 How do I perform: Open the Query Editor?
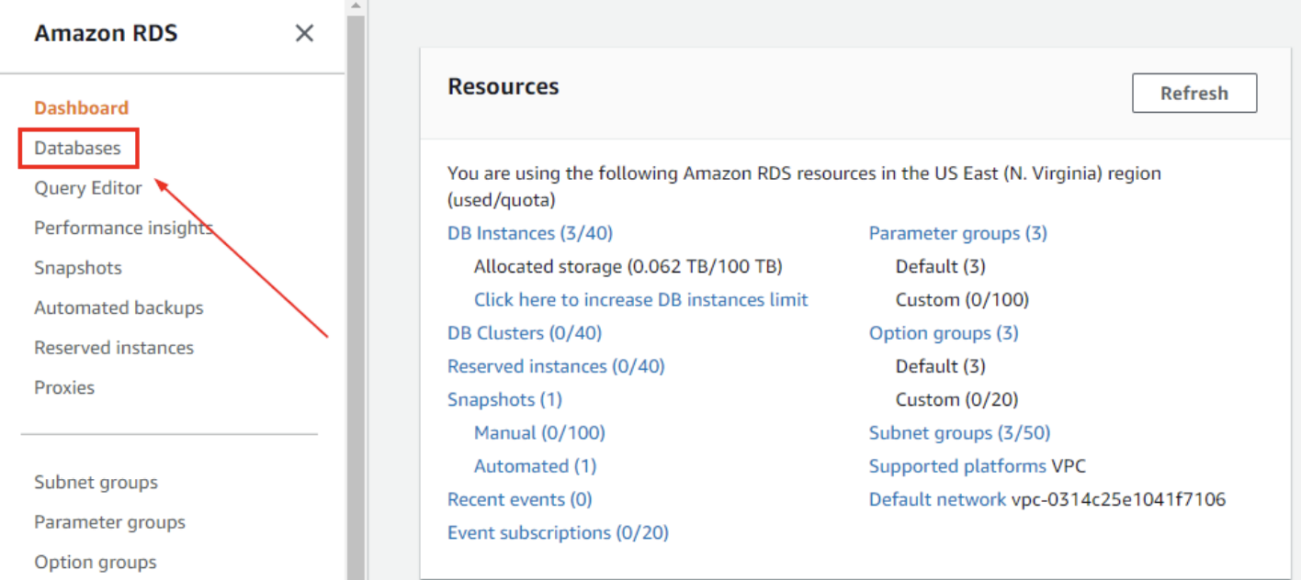click(x=88, y=188)
